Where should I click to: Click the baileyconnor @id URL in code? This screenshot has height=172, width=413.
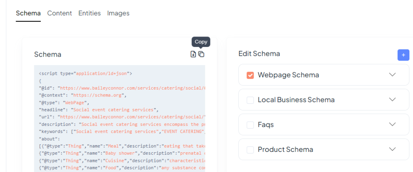pos(132,88)
